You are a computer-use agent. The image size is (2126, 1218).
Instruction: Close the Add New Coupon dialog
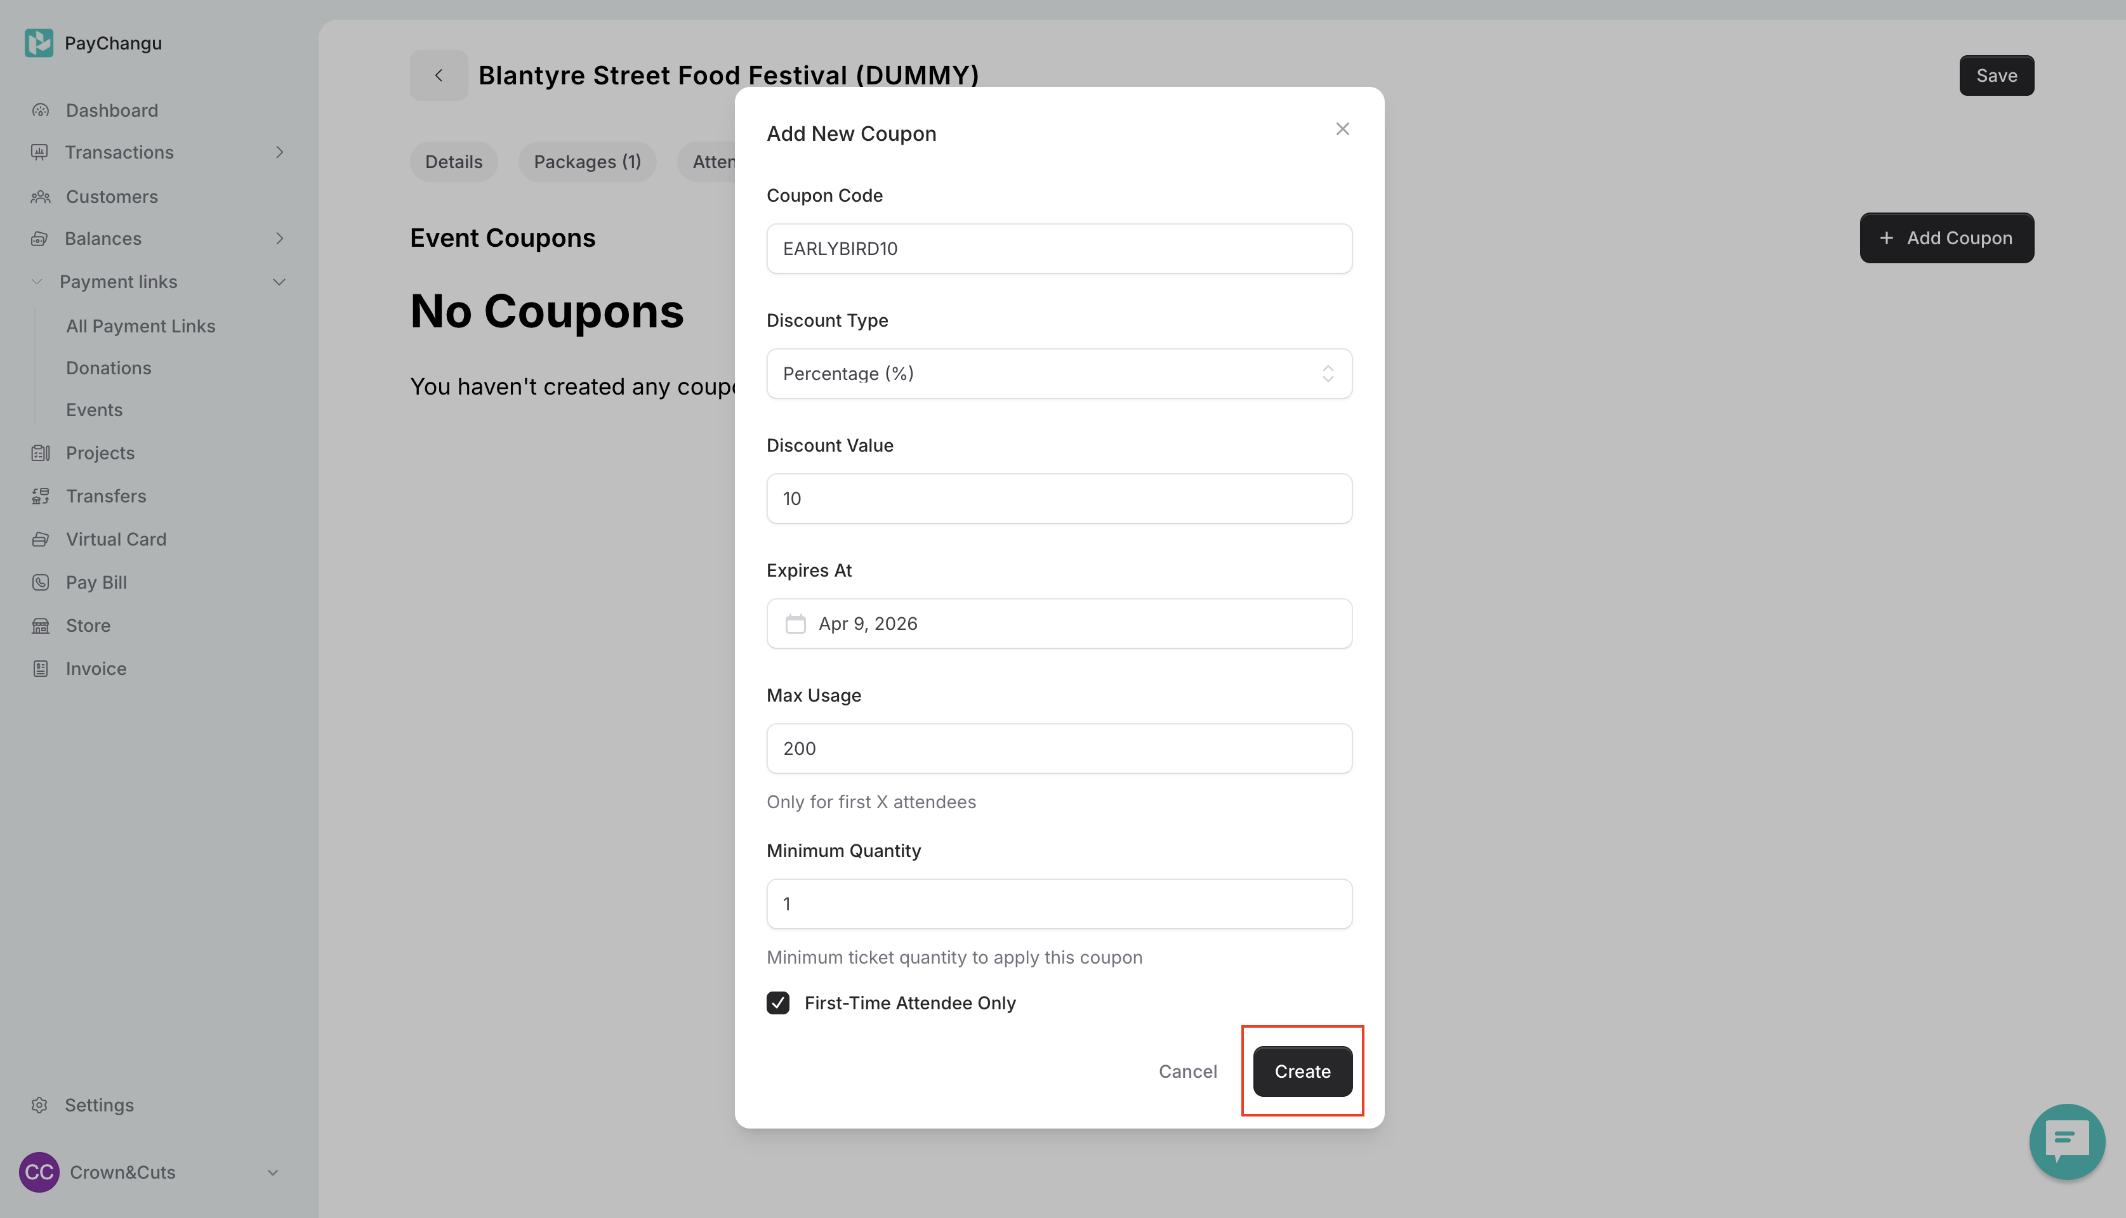point(1342,129)
